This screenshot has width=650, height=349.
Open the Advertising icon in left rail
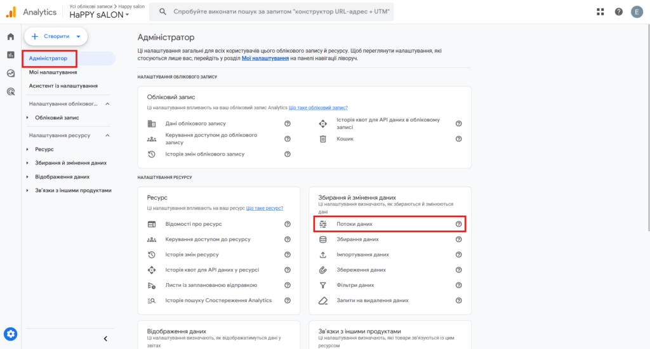click(x=10, y=91)
